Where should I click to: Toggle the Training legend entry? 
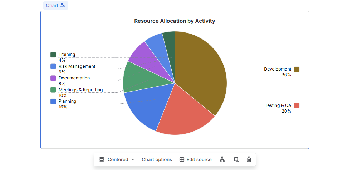point(67,55)
